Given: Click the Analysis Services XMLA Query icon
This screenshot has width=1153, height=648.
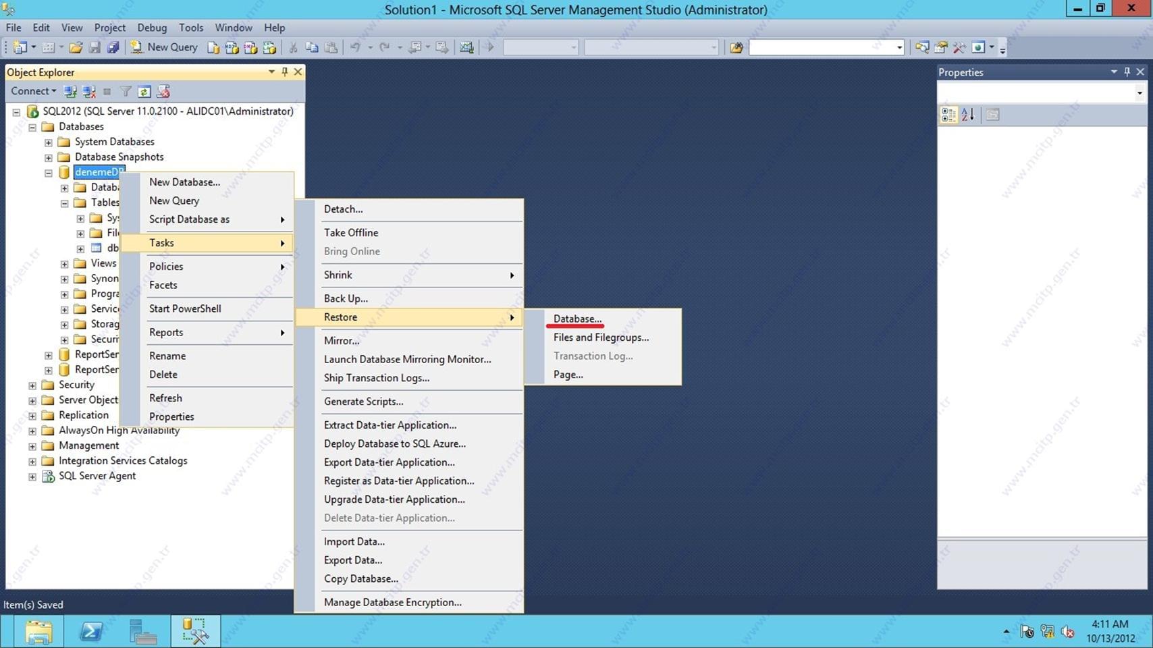Looking at the screenshot, I should click(269, 47).
